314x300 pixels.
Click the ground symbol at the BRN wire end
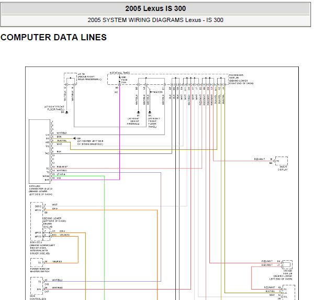pos(75,138)
